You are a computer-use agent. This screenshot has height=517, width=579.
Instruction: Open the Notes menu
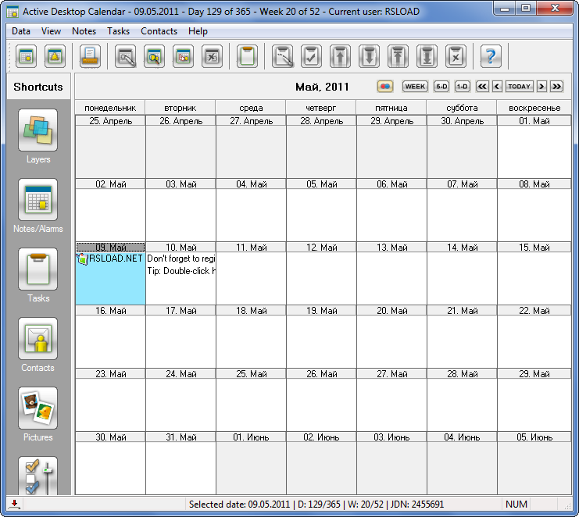[x=84, y=31]
